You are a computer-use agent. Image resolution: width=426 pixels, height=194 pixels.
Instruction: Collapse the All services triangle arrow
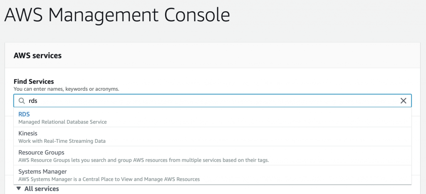pyautogui.click(x=18, y=188)
